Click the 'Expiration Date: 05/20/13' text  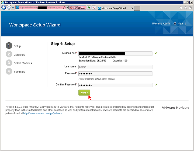(92, 61)
